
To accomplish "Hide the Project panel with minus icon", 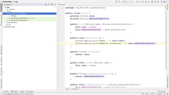I will 55,4.
